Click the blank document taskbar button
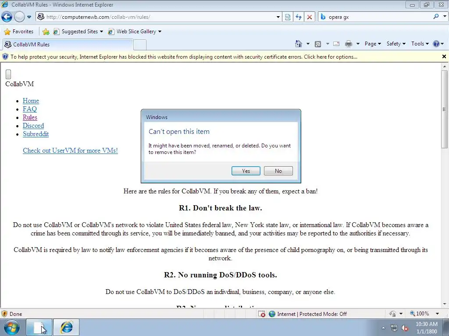Screen dimensions: 449x336 39,327
